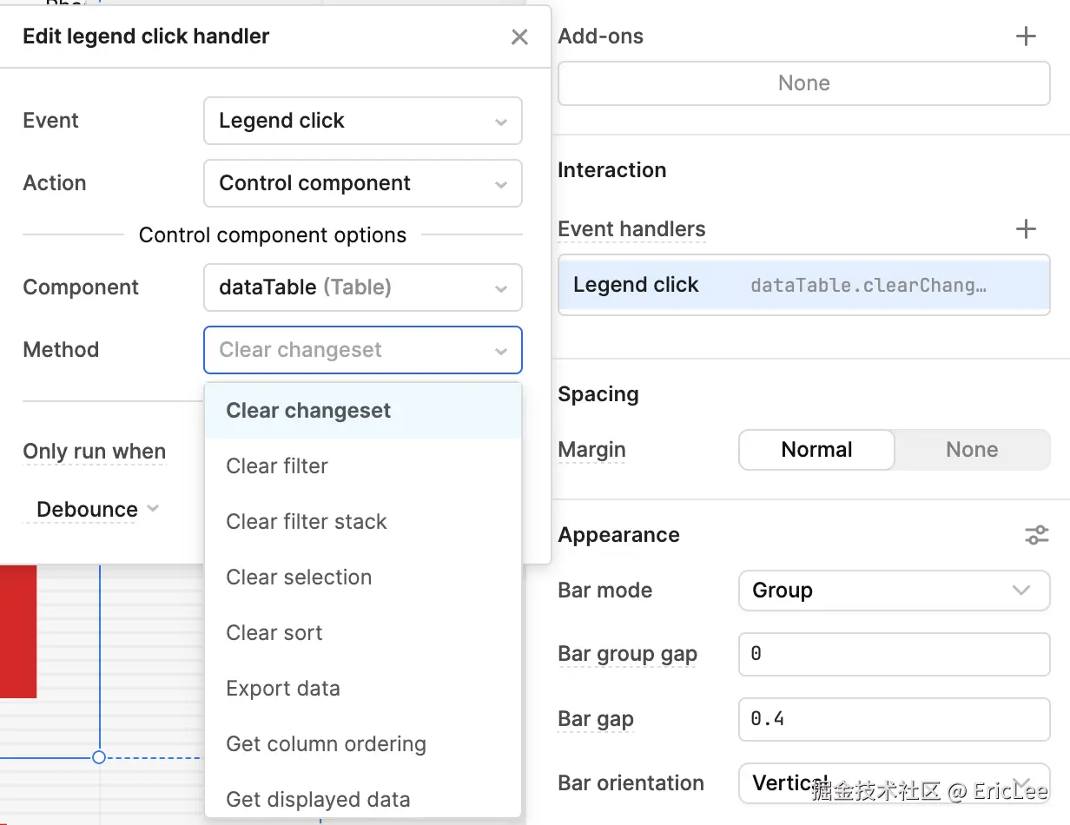
Task: Set Margin to None
Action: point(972,450)
